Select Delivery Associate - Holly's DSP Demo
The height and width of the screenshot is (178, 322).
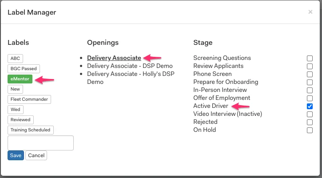coord(131,78)
